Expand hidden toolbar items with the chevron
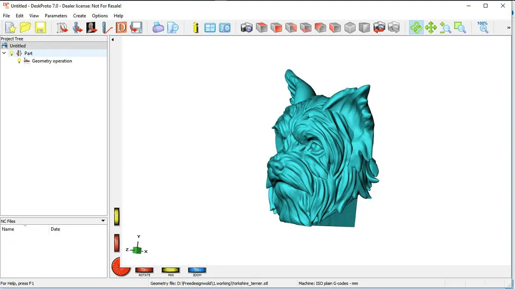515x289 pixels. tap(509, 28)
